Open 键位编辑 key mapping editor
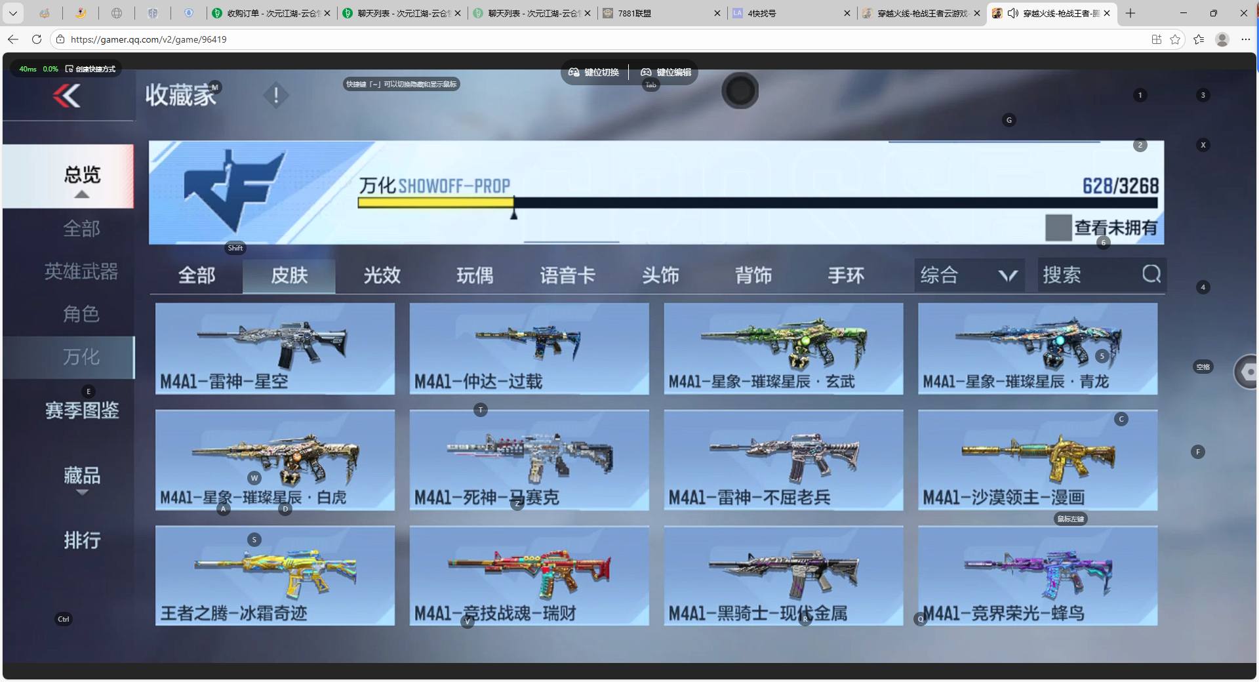This screenshot has height=682, width=1259. pos(666,72)
